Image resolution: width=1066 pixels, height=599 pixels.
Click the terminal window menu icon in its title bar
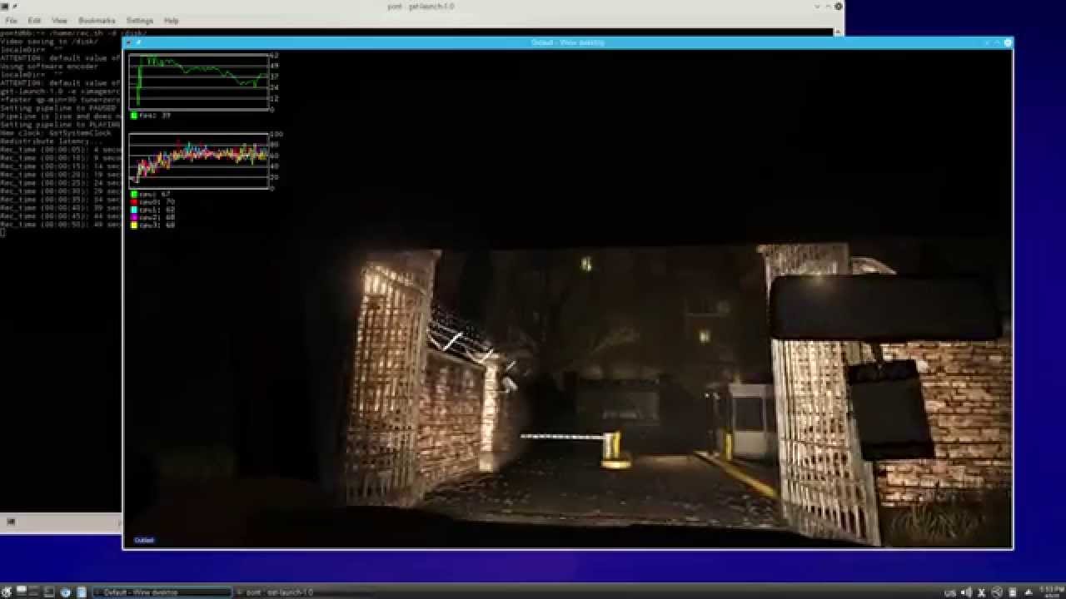click(x=5, y=6)
